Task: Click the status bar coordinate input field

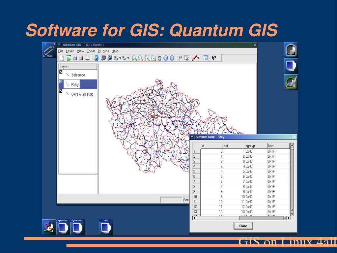Action: pyautogui.click(x=171, y=200)
